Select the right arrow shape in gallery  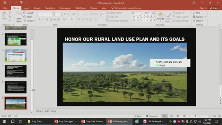[144, 17]
